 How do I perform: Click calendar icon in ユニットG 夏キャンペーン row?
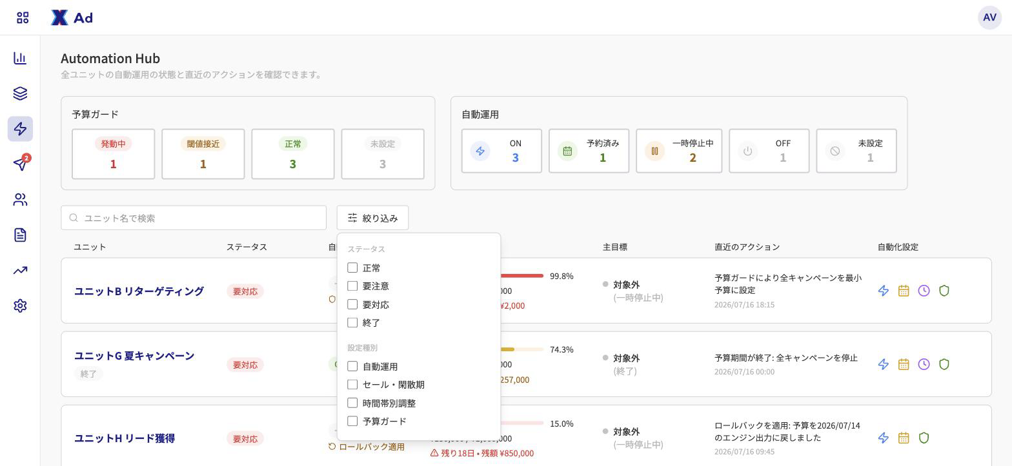pos(904,364)
